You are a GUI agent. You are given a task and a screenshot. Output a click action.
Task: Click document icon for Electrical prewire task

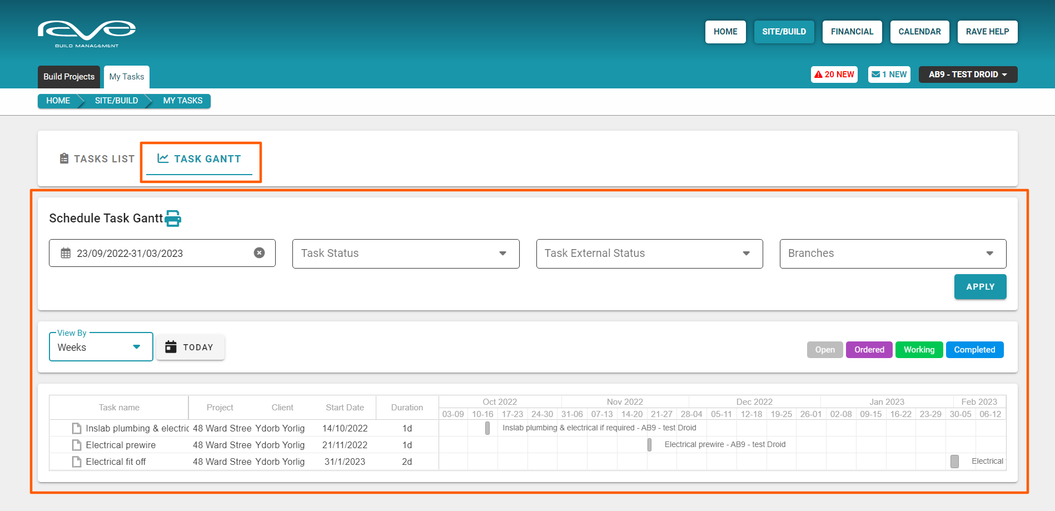point(77,445)
